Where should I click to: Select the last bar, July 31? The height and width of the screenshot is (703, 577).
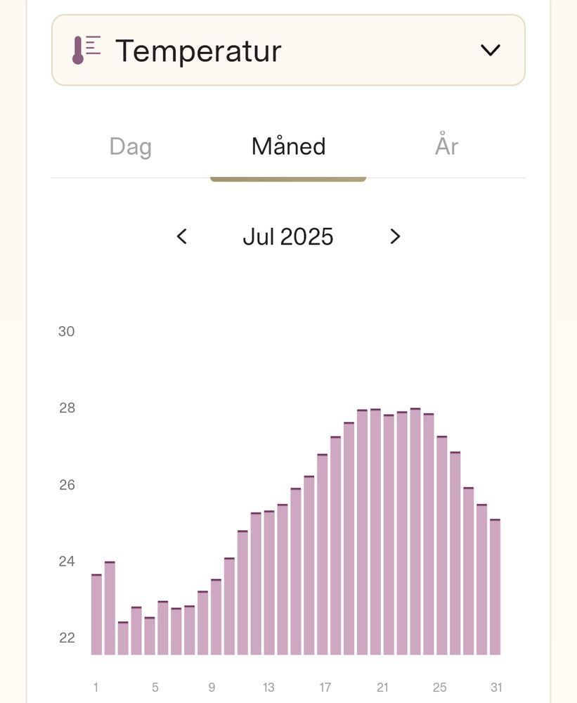495,587
